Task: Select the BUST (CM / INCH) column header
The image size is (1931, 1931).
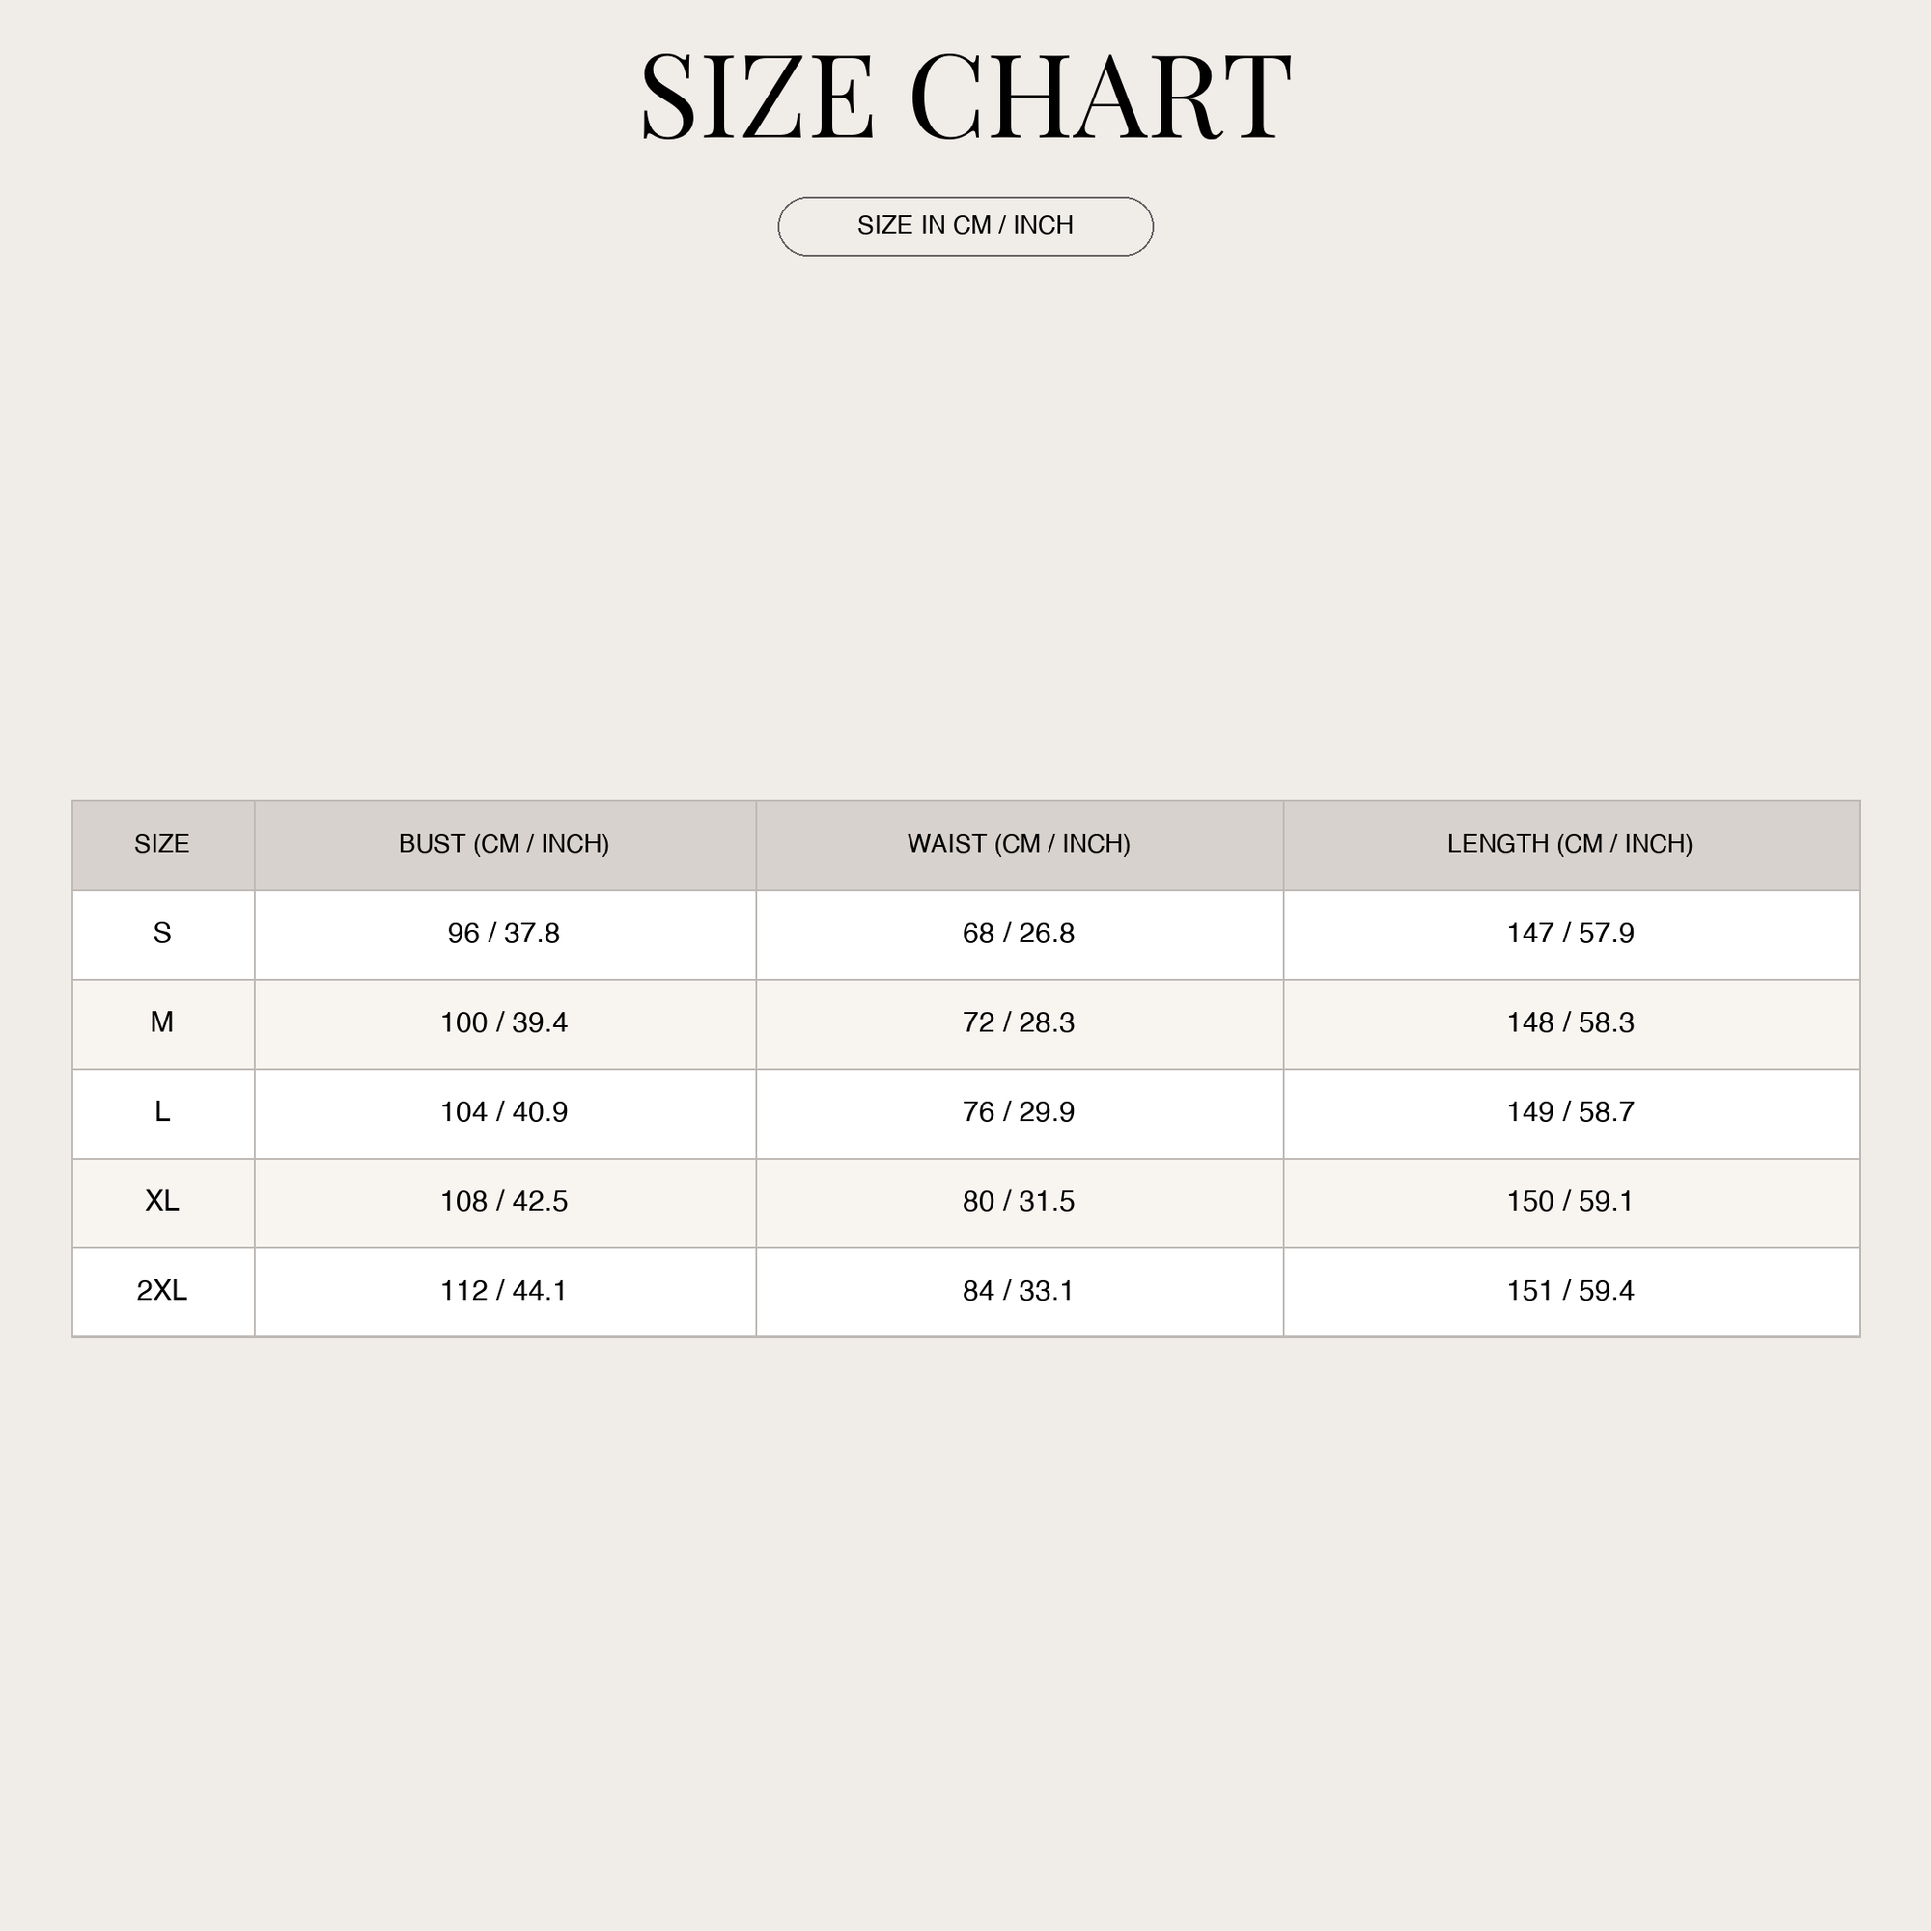Action: pos(504,844)
